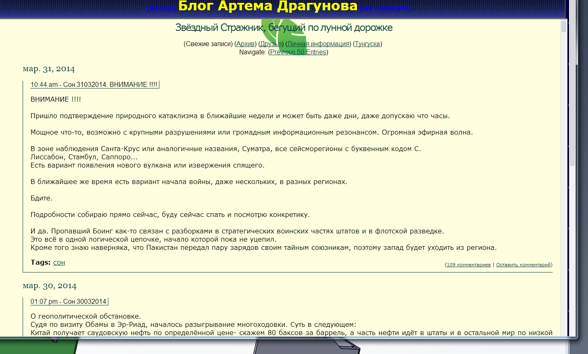Viewport: 588px width, 354px height.
Task: Open the Друзья link
Action: click(271, 44)
